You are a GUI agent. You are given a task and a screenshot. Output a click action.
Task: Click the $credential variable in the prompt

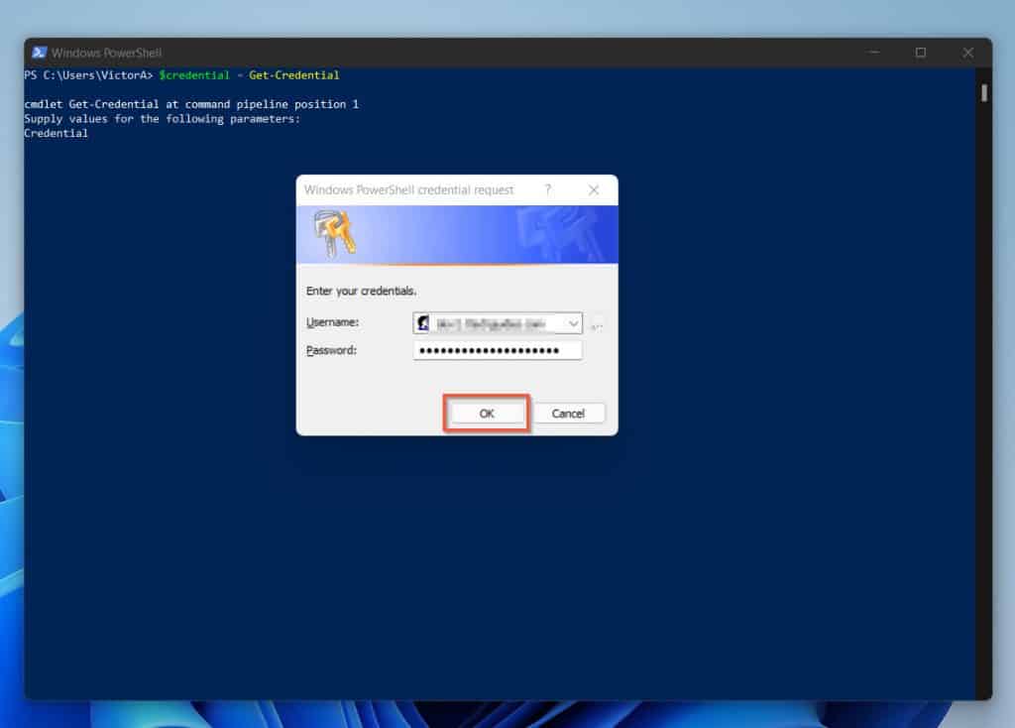coord(194,75)
